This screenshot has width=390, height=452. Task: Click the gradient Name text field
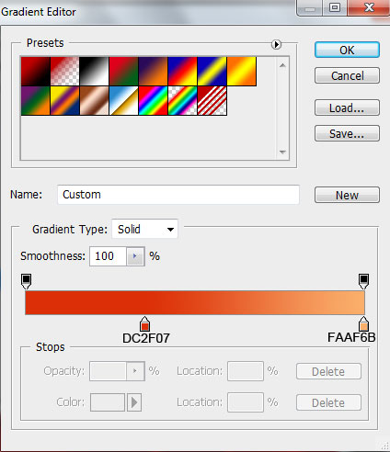pos(178,195)
